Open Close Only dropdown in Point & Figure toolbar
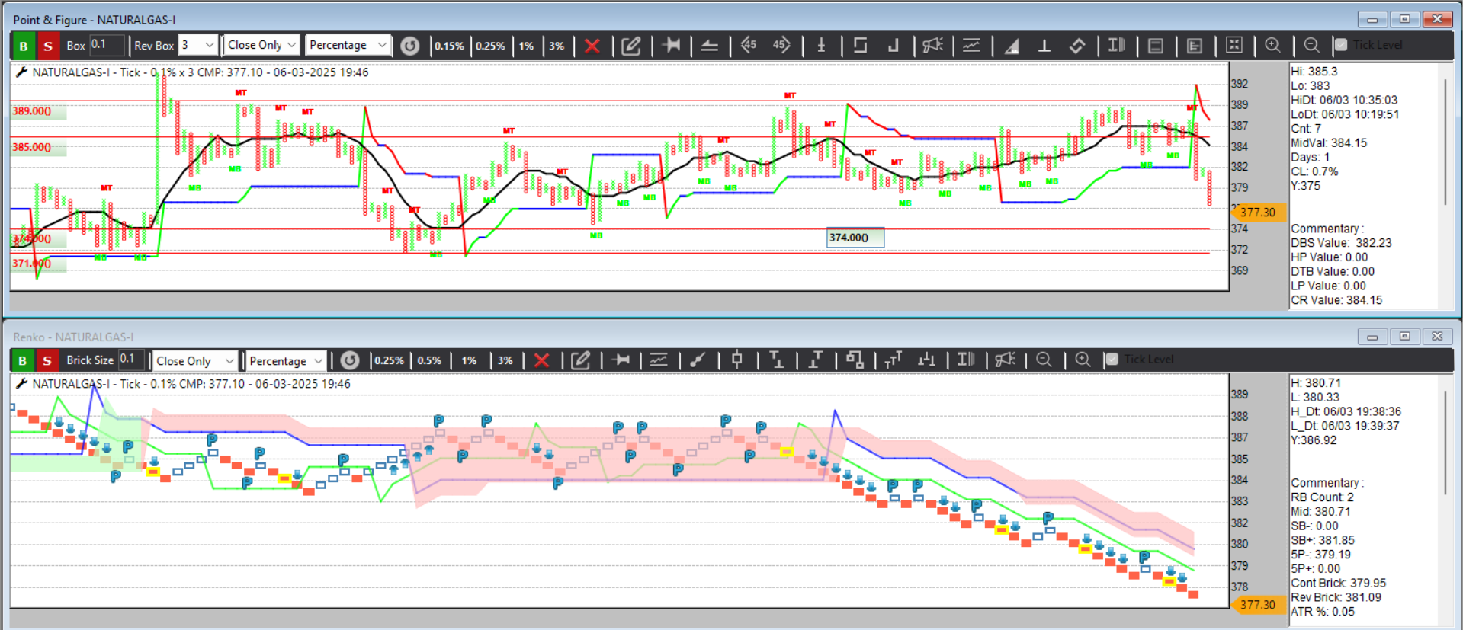 point(261,45)
